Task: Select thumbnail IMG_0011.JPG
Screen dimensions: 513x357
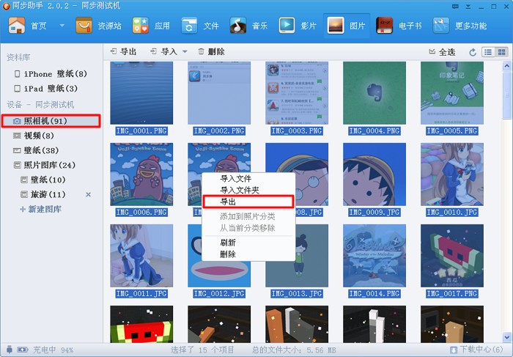Action: pyautogui.click(x=141, y=256)
